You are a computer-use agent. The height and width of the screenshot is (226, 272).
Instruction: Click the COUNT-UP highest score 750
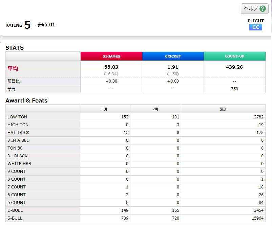tap(234, 89)
